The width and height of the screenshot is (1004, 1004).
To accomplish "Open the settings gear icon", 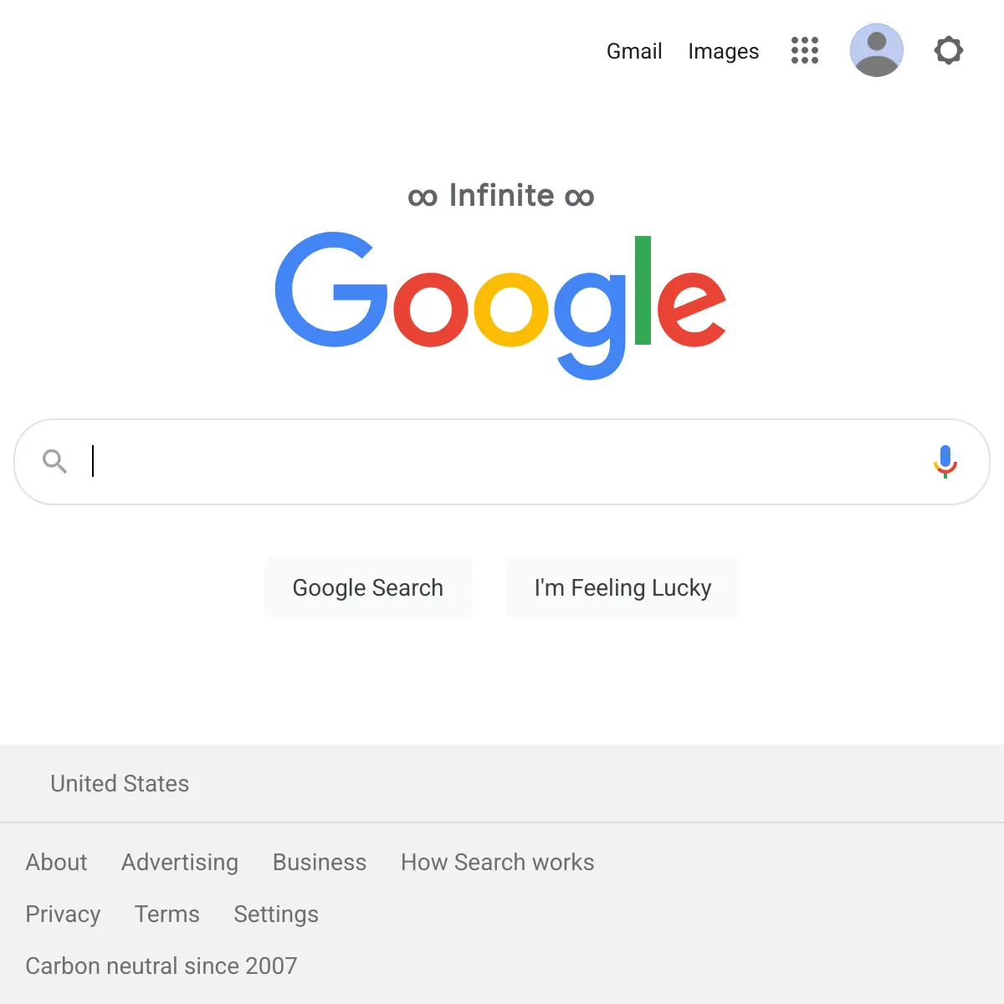I will [949, 50].
